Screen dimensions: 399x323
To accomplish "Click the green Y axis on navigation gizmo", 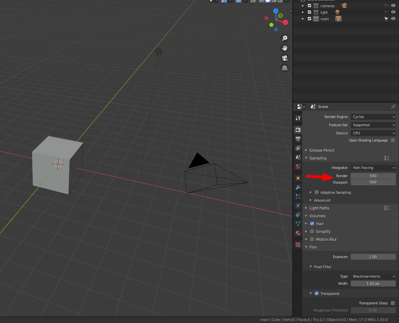I will [x=280, y=15].
